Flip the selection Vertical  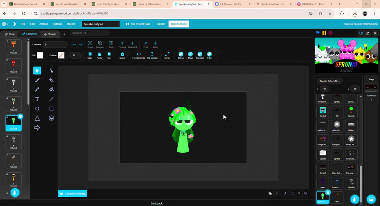[x=152, y=55]
